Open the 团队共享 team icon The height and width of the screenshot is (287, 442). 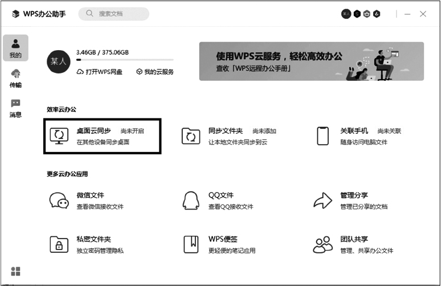[323, 244]
